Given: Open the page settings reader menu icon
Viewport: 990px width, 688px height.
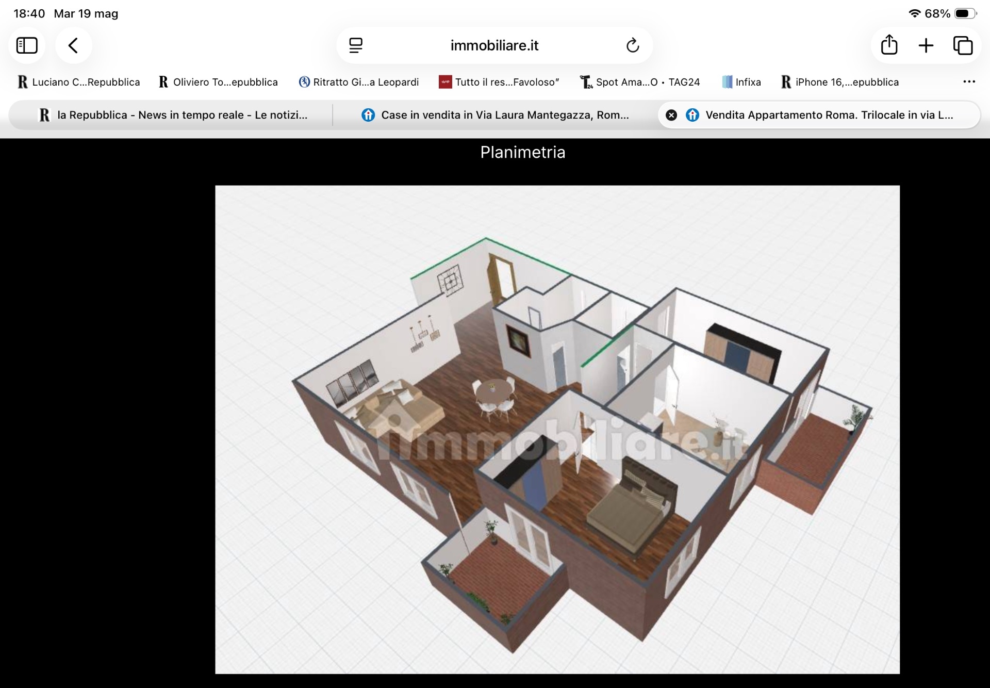Looking at the screenshot, I should (356, 45).
